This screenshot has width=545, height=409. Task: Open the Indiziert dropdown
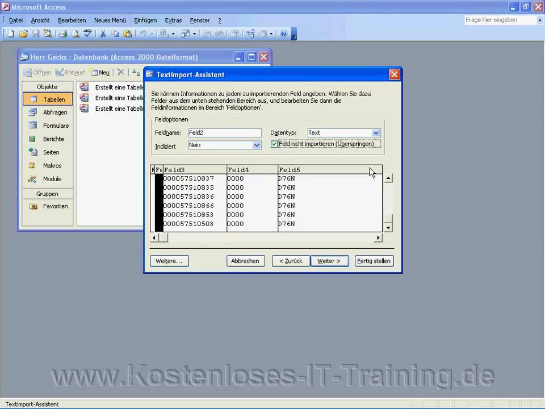pos(257,145)
